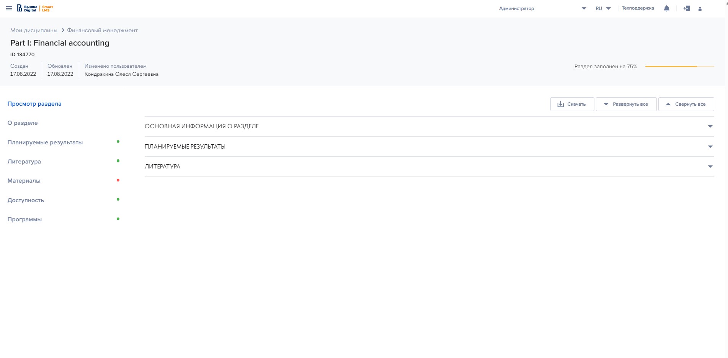This screenshot has width=728, height=358.
Task: Open the user profile icon
Action: click(700, 9)
